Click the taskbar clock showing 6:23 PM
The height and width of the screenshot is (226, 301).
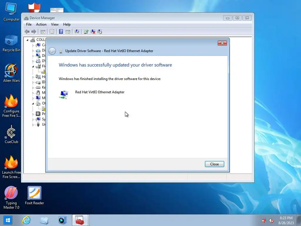(x=286, y=220)
